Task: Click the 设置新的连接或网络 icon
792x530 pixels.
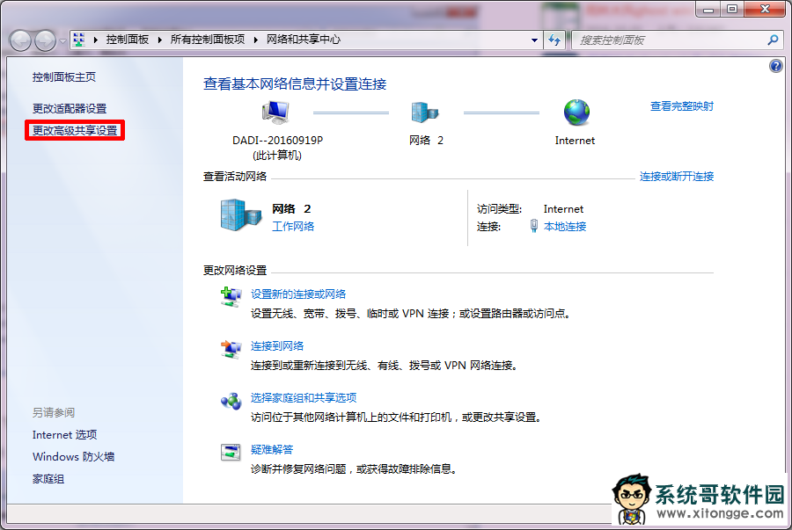Action: pyautogui.click(x=231, y=296)
